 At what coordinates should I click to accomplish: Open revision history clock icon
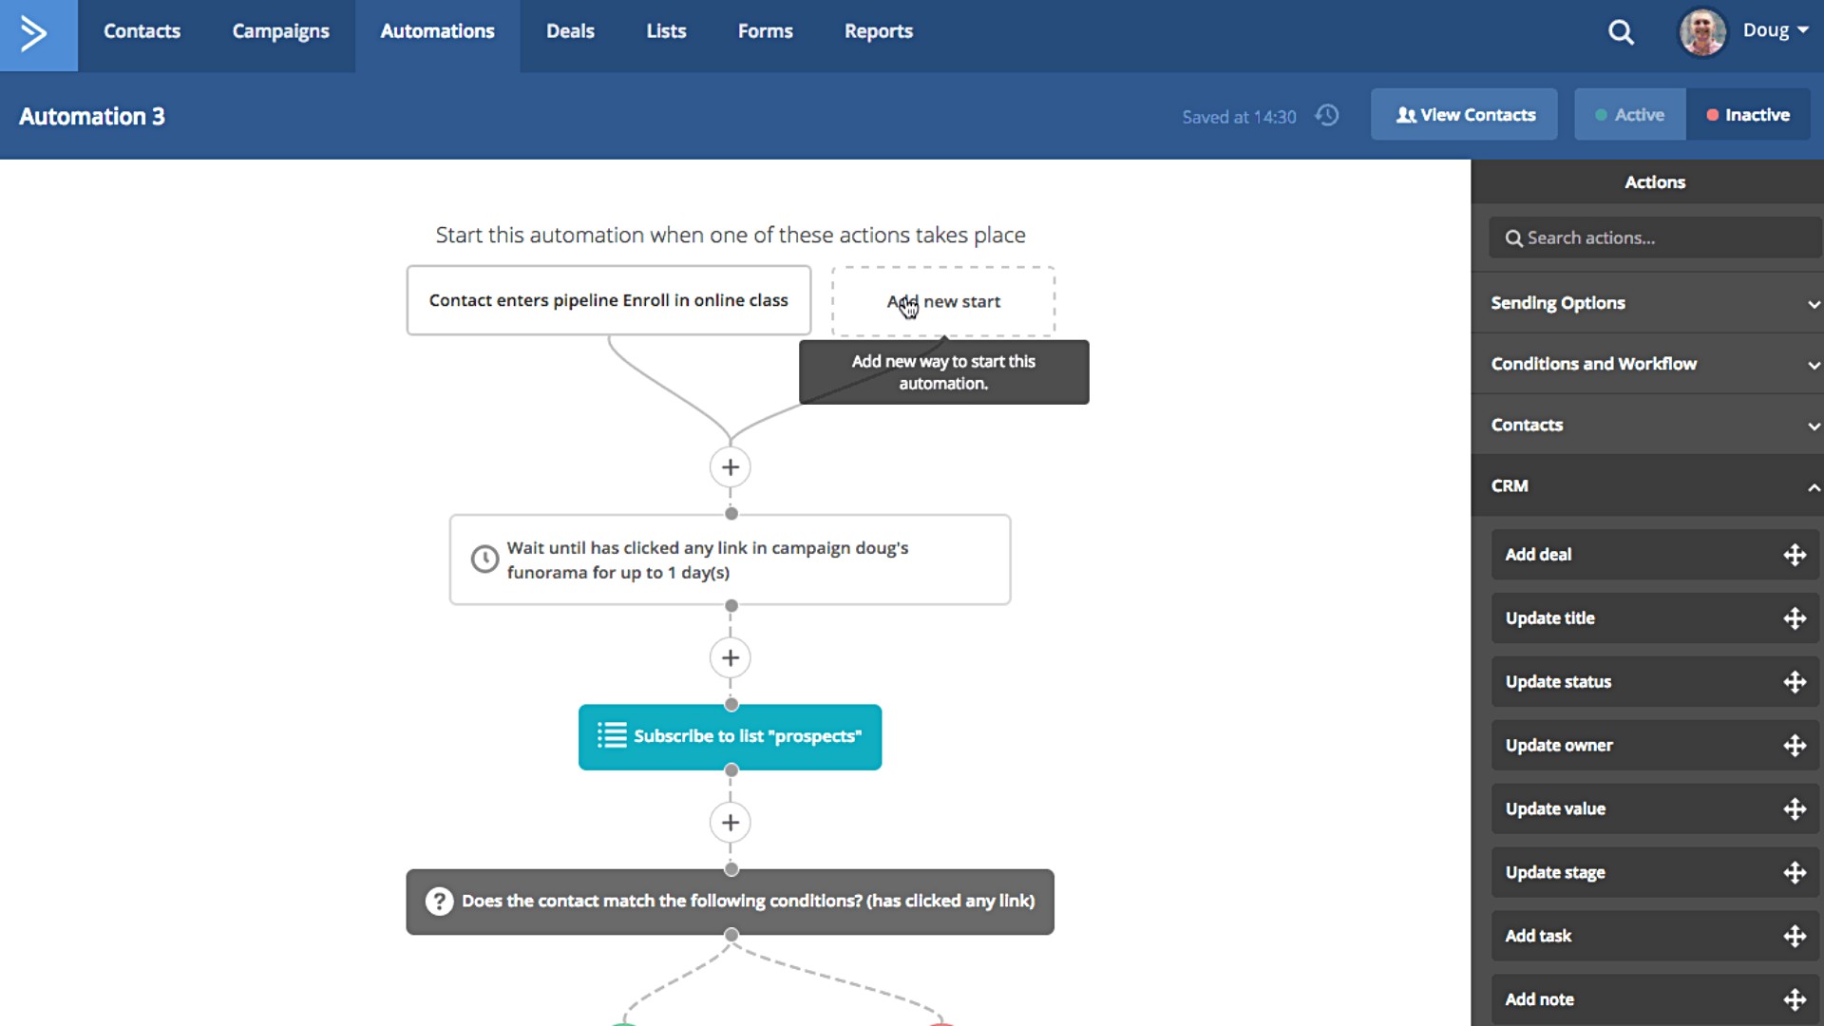[1327, 116]
